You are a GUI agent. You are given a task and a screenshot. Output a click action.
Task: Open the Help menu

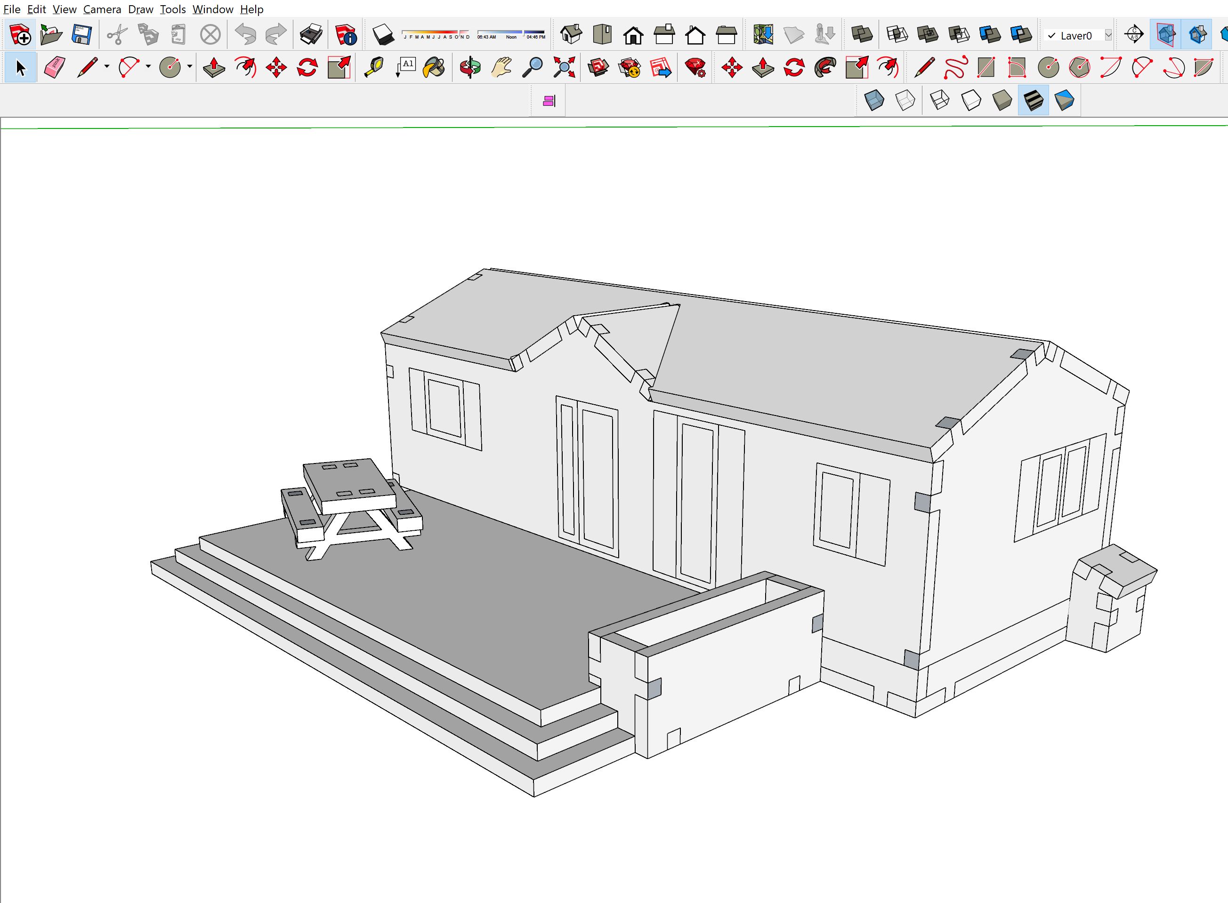(x=251, y=9)
